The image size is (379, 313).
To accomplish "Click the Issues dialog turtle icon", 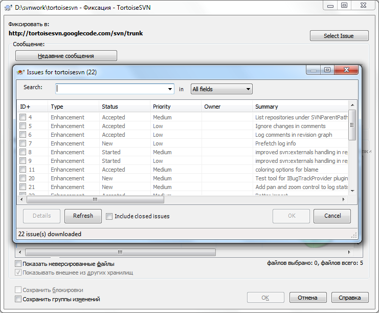I will click(x=20, y=72).
